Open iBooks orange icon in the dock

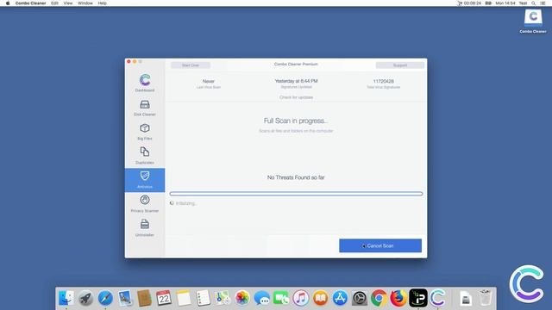tap(320, 298)
